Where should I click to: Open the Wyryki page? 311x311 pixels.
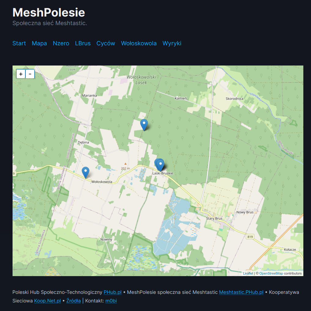[172, 43]
